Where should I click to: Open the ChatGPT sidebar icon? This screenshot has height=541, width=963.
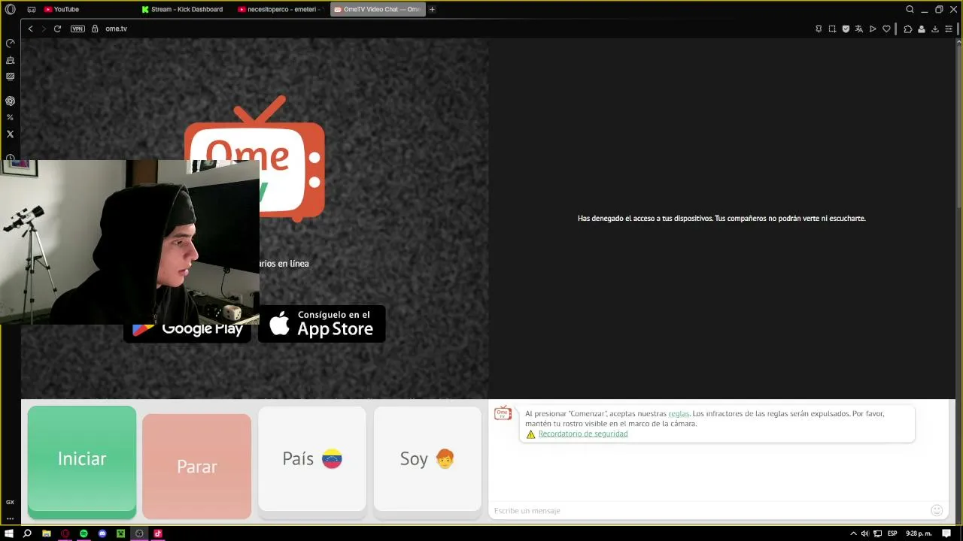coord(10,101)
